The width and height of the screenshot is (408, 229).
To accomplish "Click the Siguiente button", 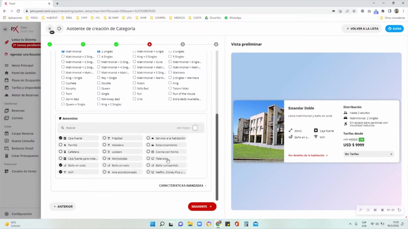I will 202,206.
